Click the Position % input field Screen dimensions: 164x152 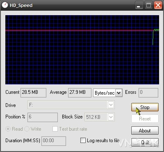point(43,117)
